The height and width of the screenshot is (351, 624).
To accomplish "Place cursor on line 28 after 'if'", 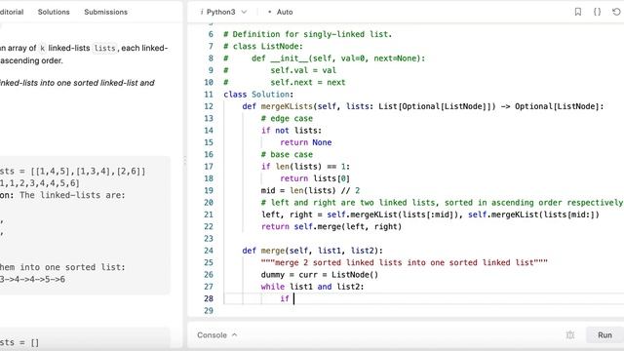I will [x=293, y=298].
